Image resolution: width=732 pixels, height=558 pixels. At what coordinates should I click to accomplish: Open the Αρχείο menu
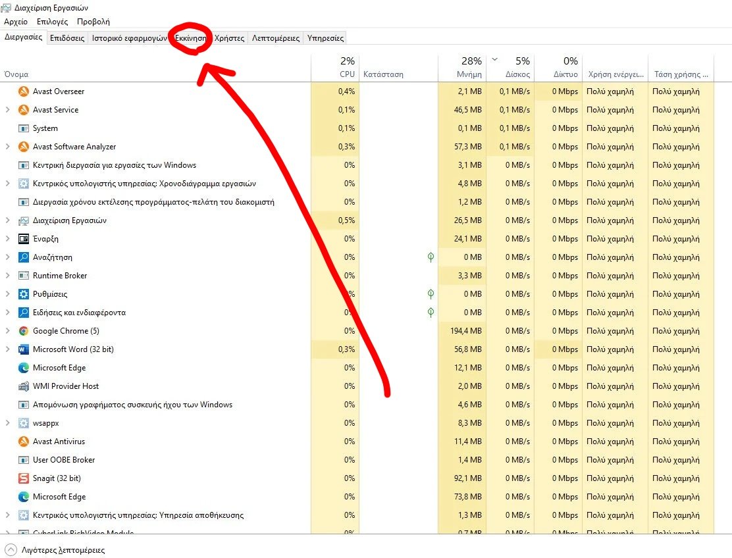point(16,22)
